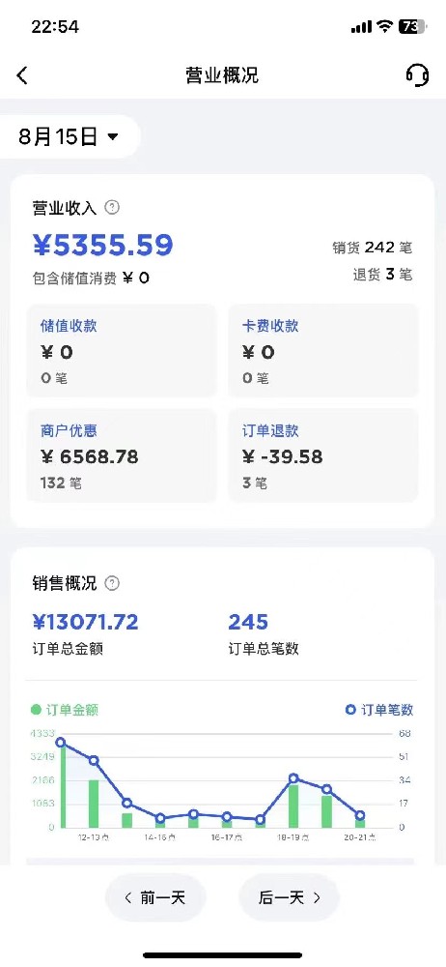Tap the cellular signal bars icon
This screenshot has height=967, width=446.
tap(362, 27)
